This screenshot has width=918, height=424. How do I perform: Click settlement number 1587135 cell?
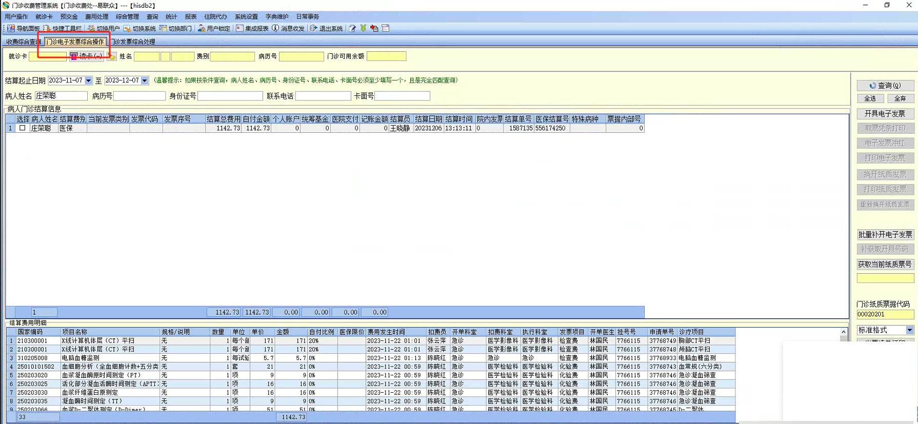pyautogui.click(x=518, y=128)
